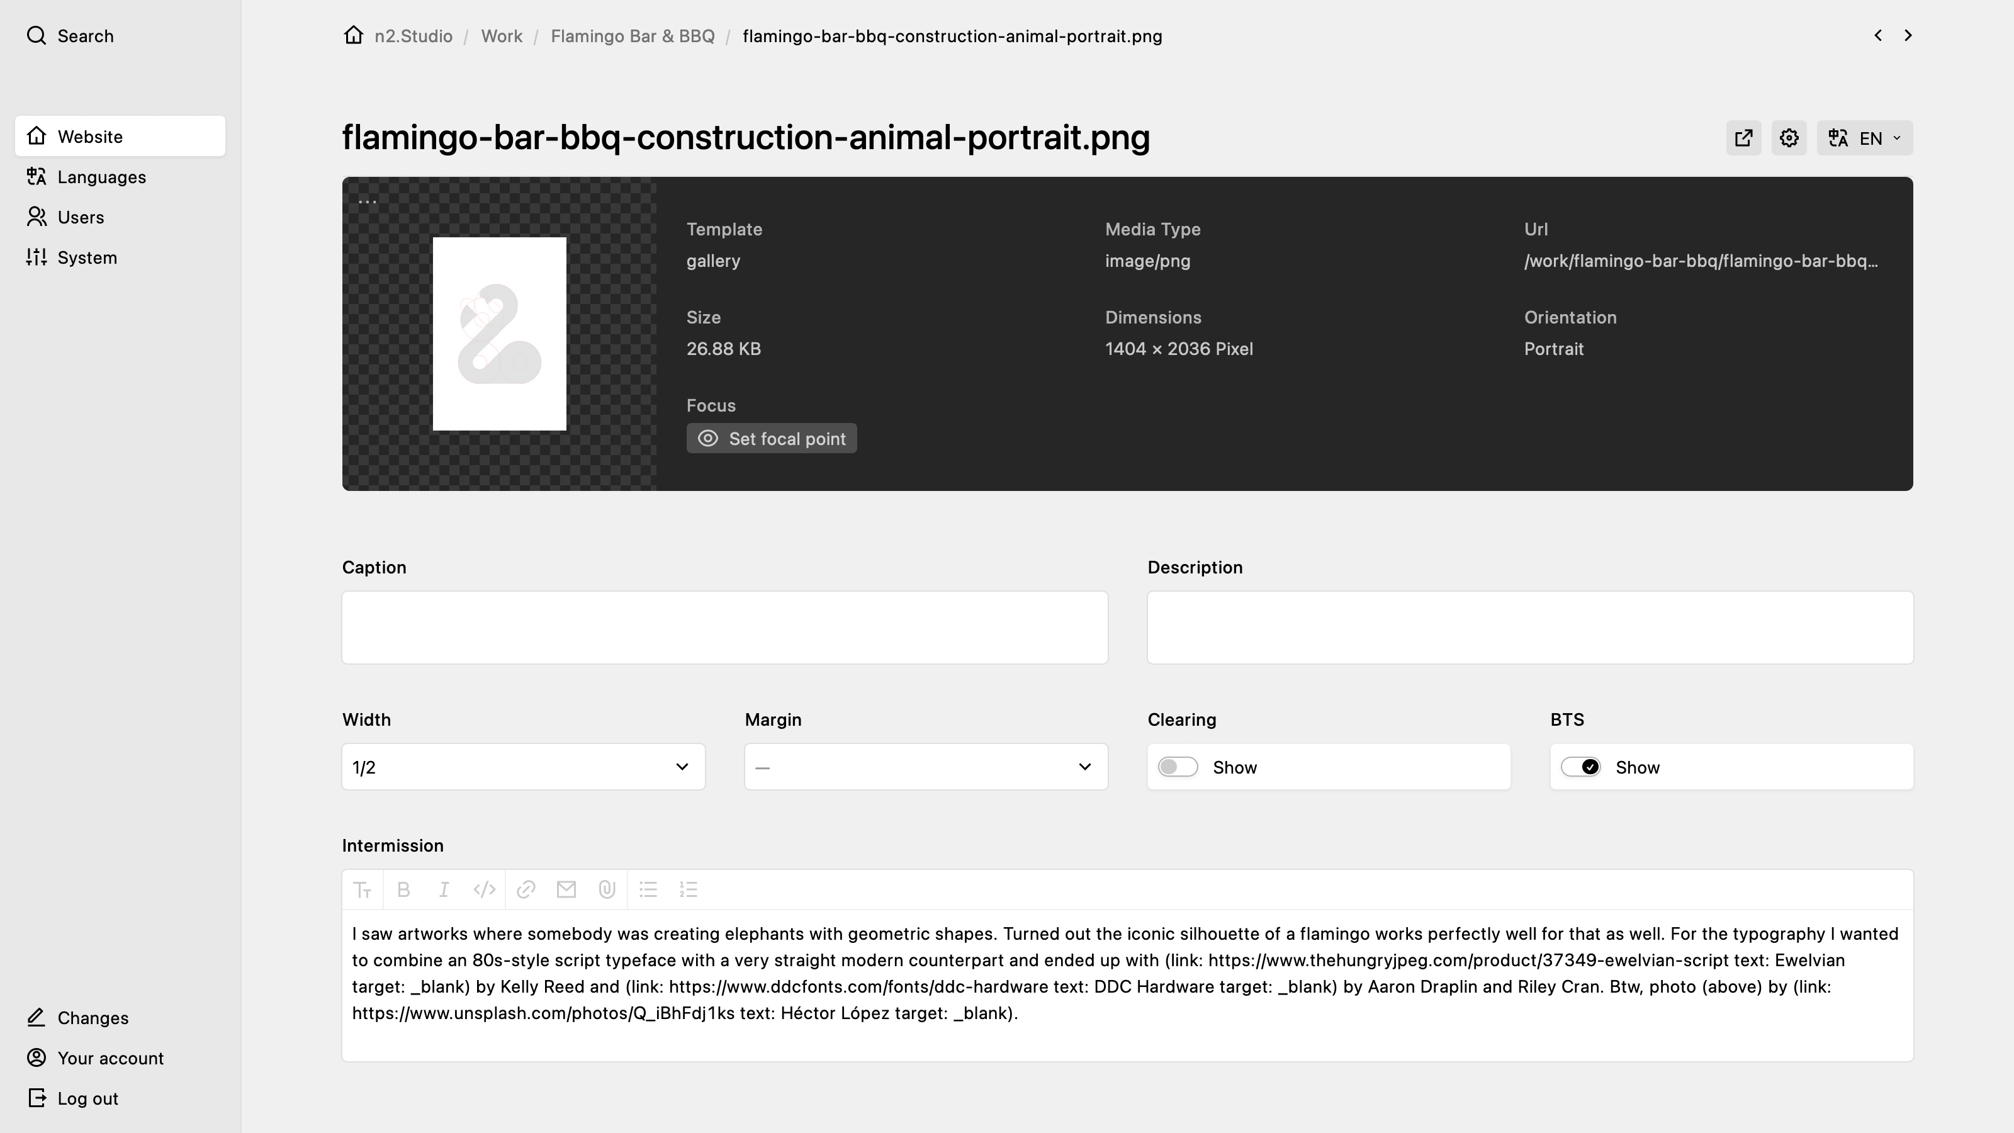Screen dimensions: 2014x1133
Task: Click Set focal point button
Action: coord(772,439)
